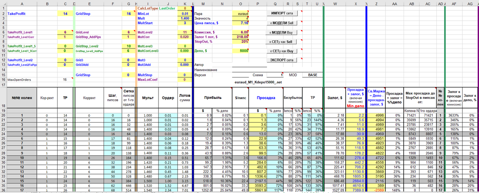Click the BASE cell

(312, 75)
